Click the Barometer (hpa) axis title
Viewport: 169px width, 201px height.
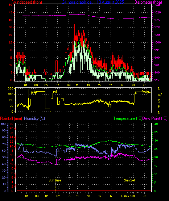pos(148,2)
